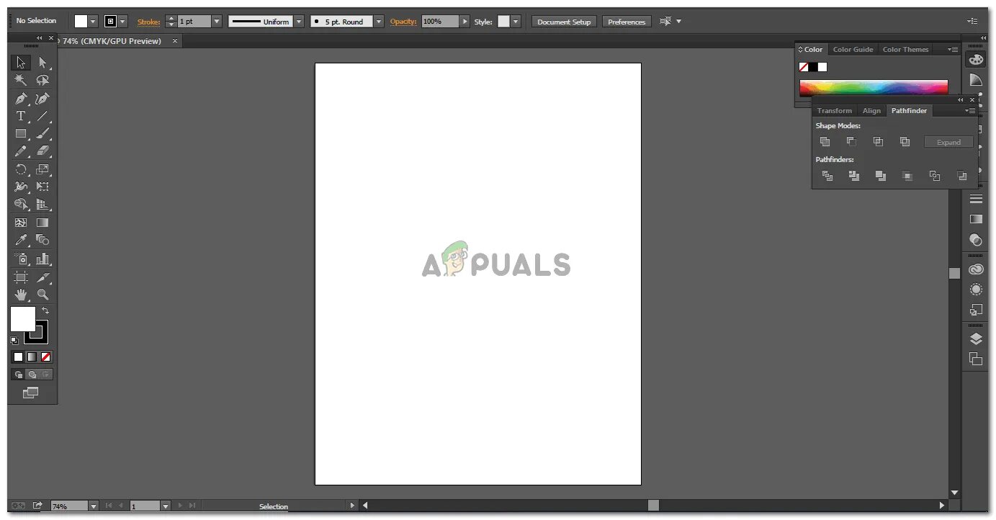Choose the Rotate tool

21,169
